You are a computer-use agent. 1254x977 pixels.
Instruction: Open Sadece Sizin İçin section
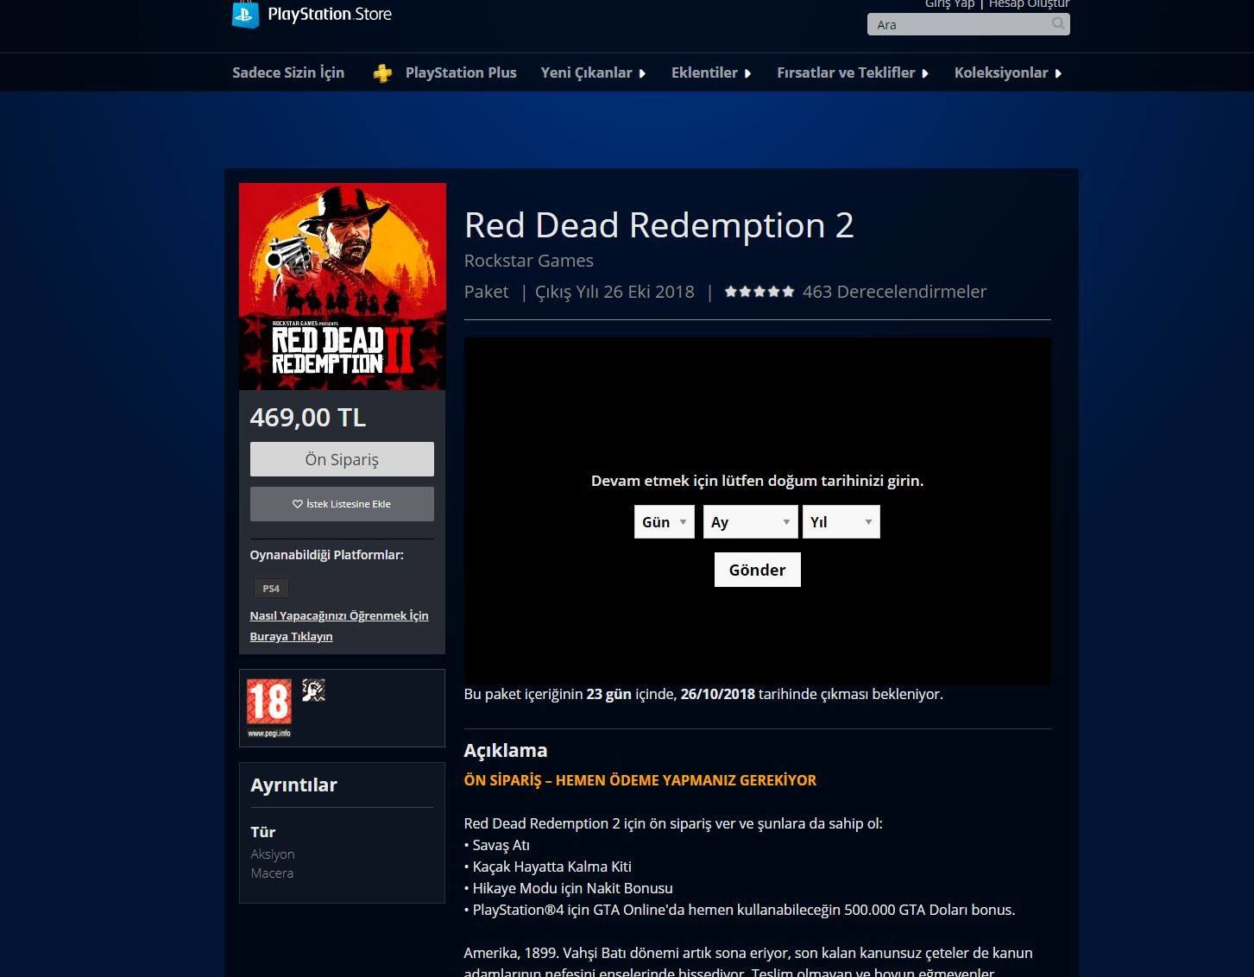pyautogui.click(x=288, y=73)
